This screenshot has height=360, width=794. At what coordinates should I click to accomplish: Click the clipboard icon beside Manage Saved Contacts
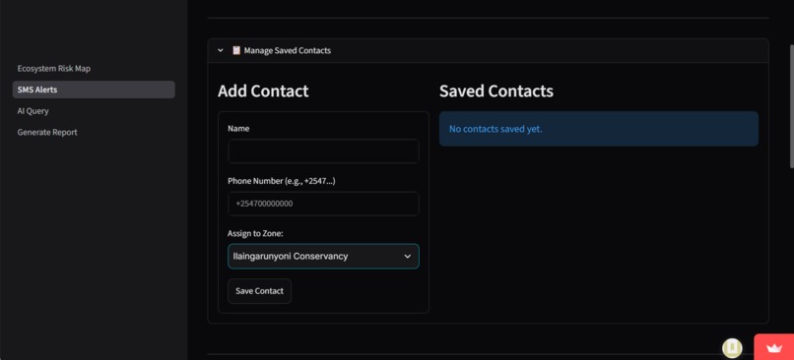tap(236, 50)
